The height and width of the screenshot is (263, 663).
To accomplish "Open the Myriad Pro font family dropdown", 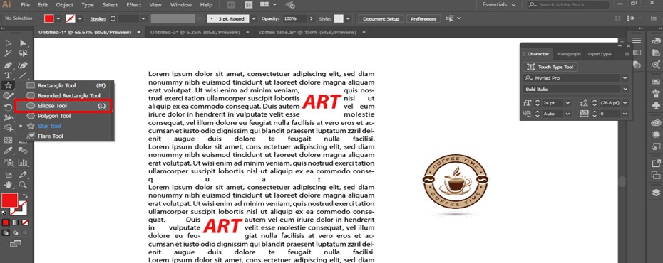I will (625, 78).
